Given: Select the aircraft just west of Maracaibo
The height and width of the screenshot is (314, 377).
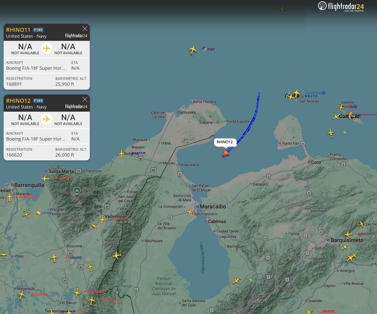Looking at the screenshot, I should coord(190,212).
